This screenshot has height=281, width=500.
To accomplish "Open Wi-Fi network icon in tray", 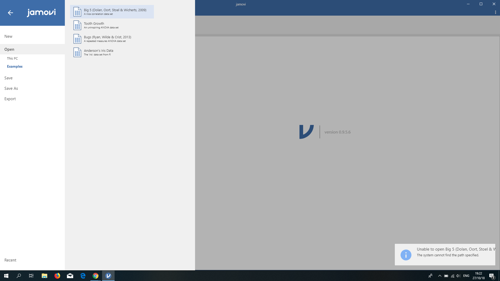I will tap(453, 276).
